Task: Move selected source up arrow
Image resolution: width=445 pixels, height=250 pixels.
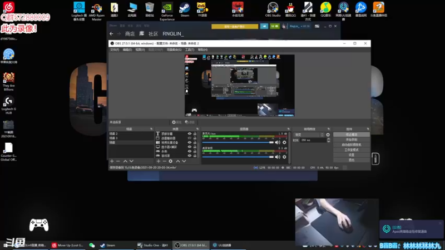Action: 178,161
